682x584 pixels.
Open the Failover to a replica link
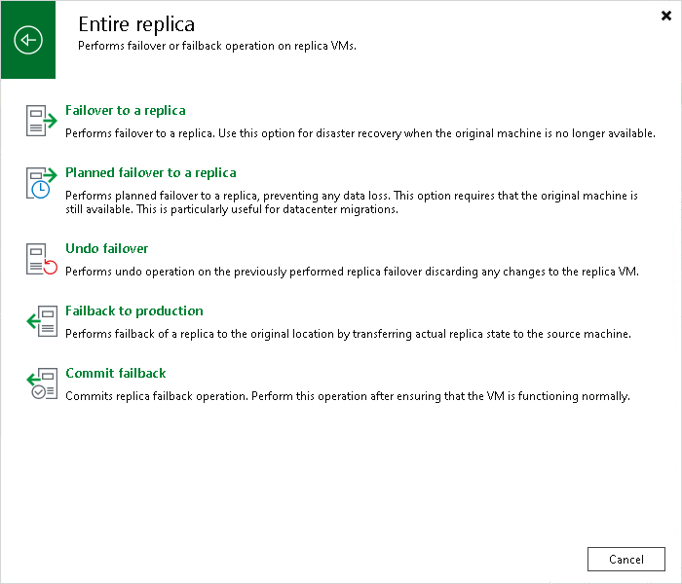(x=126, y=110)
